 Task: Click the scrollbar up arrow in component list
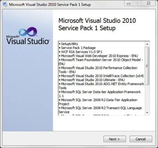(147, 44)
